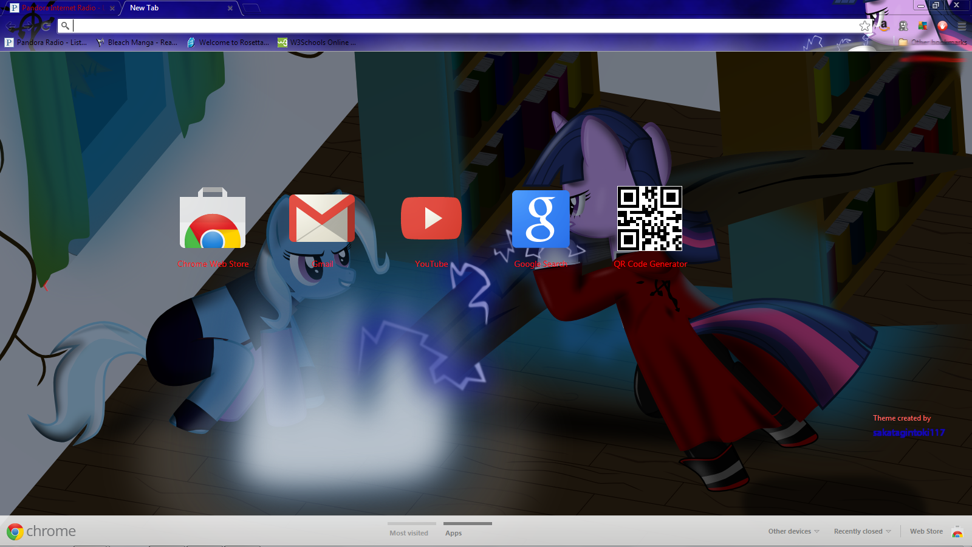The height and width of the screenshot is (547, 972).
Task: Click the sakatagintoki117 theme author link
Action: click(x=909, y=433)
